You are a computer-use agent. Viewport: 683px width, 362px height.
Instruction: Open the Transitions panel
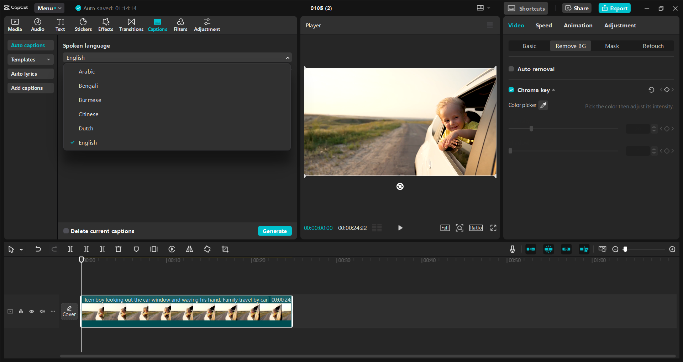(131, 25)
